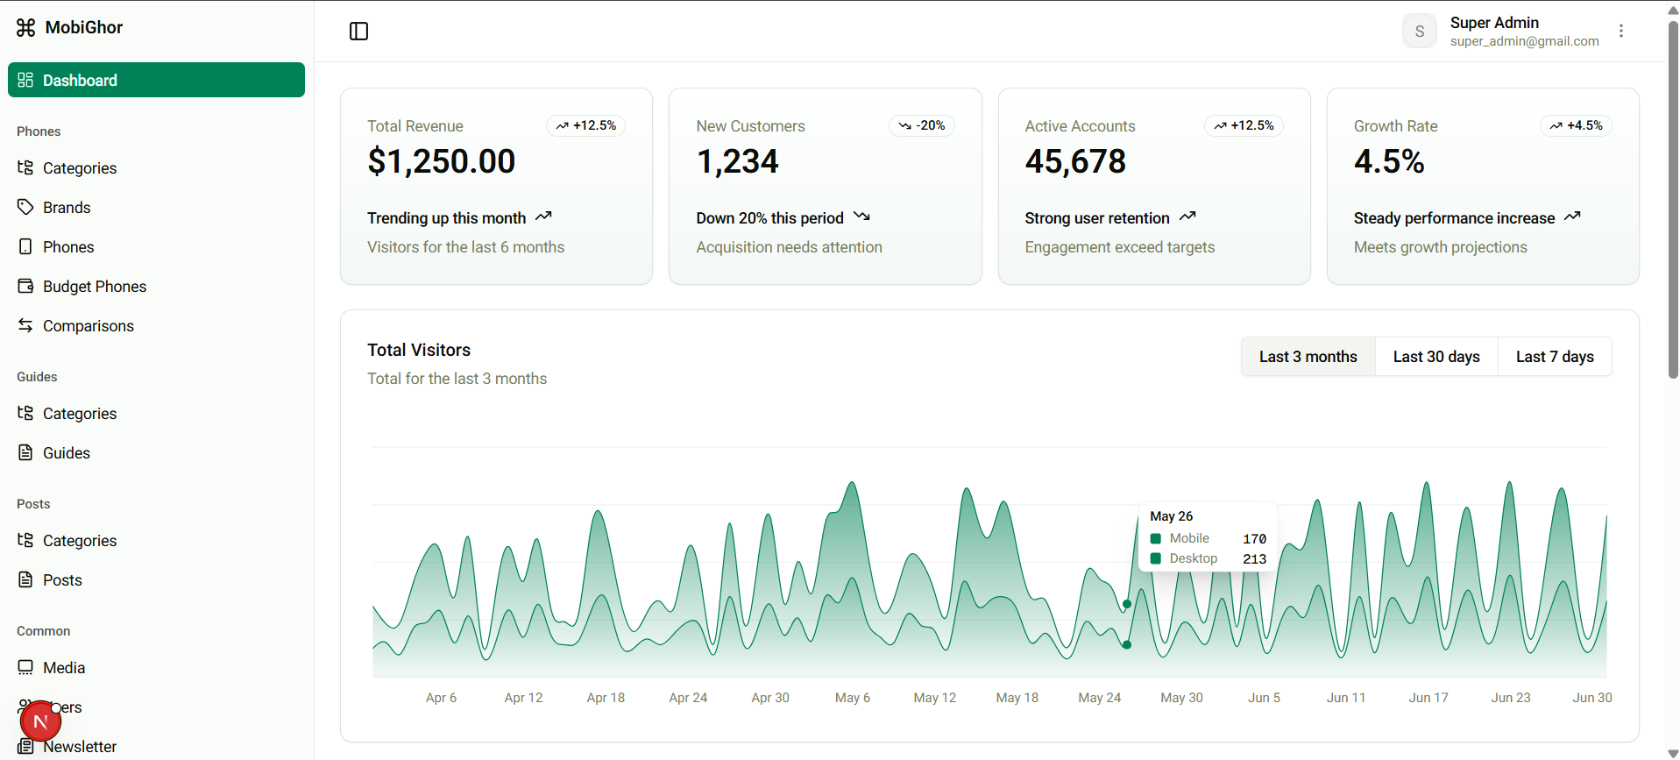The image size is (1680, 760).
Task: Click the Super Admin avatar
Action: (1419, 32)
